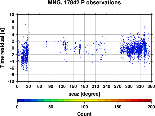Image resolution: width=155 pixels, height=116 pixels.
Task: Click the x-axis tick label 360
Action: (x=151, y=86)
